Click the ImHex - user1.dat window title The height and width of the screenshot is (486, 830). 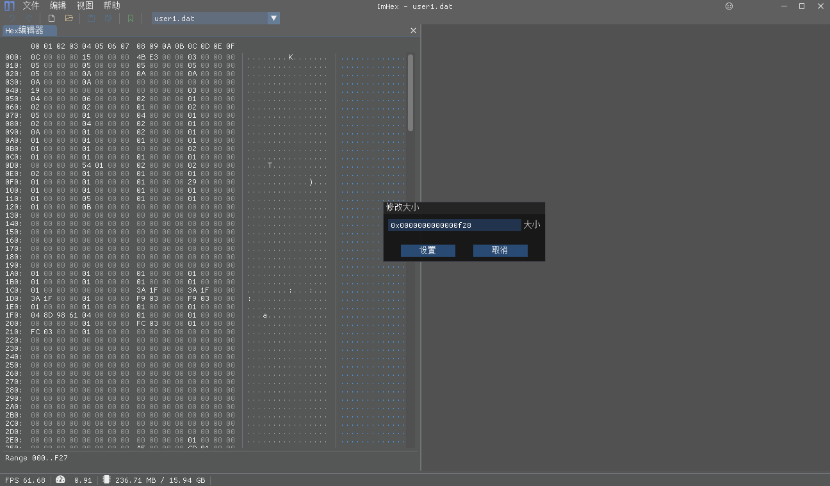click(414, 6)
